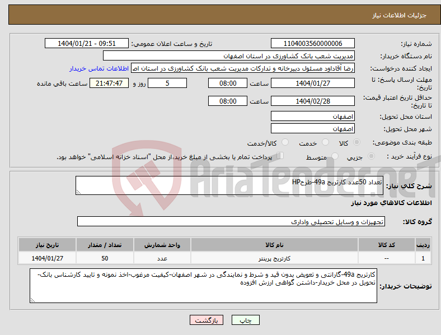Click the توضیحات خریدار label
Viewport: 441px width, 335px height.
406,286
